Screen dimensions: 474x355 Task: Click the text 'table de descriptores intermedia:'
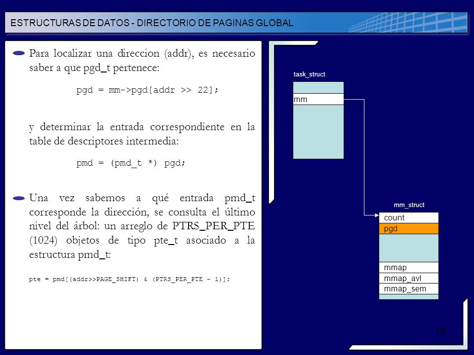coord(104,141)
